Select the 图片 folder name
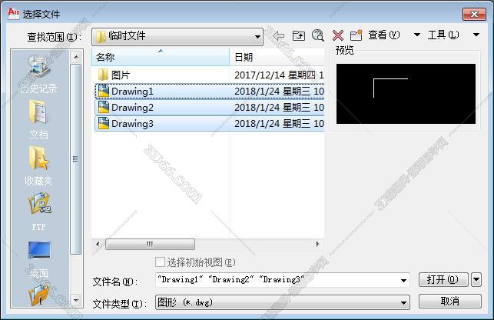Image resolution: width=494 pixels, height=320 pixels. pos(121,75)
